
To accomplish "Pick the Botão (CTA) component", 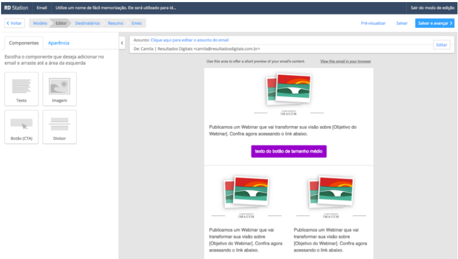I will [x=21, y=124].
